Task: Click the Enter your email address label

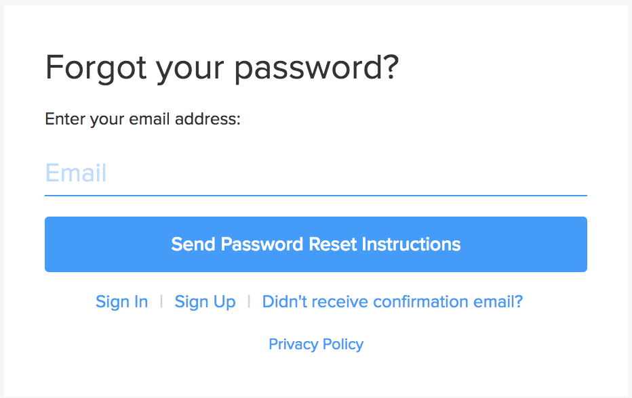Action: click(143, 120)
